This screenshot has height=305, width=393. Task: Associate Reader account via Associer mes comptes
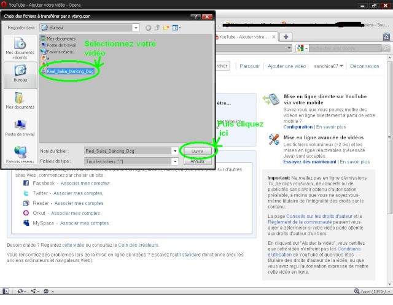(x=79, y=203)
